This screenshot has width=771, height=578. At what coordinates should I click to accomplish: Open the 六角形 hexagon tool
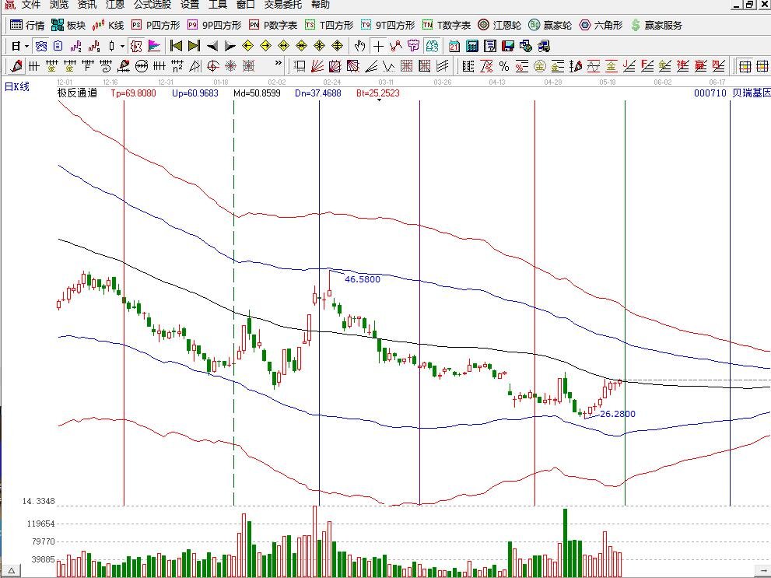tap(601, 25)
